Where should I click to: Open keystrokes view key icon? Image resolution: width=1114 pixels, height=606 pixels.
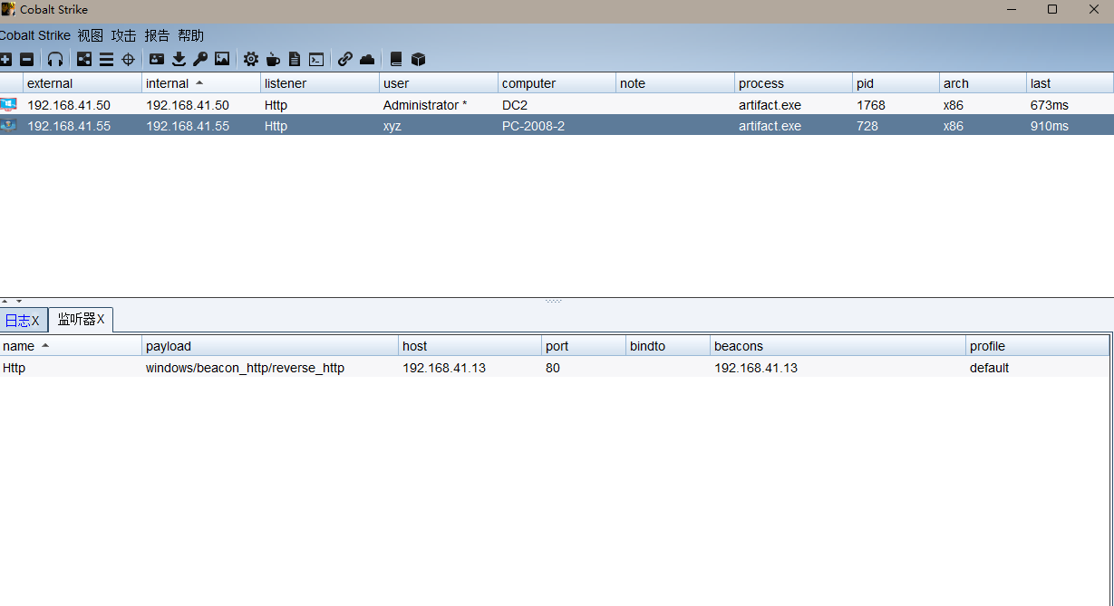pos(200,59)
